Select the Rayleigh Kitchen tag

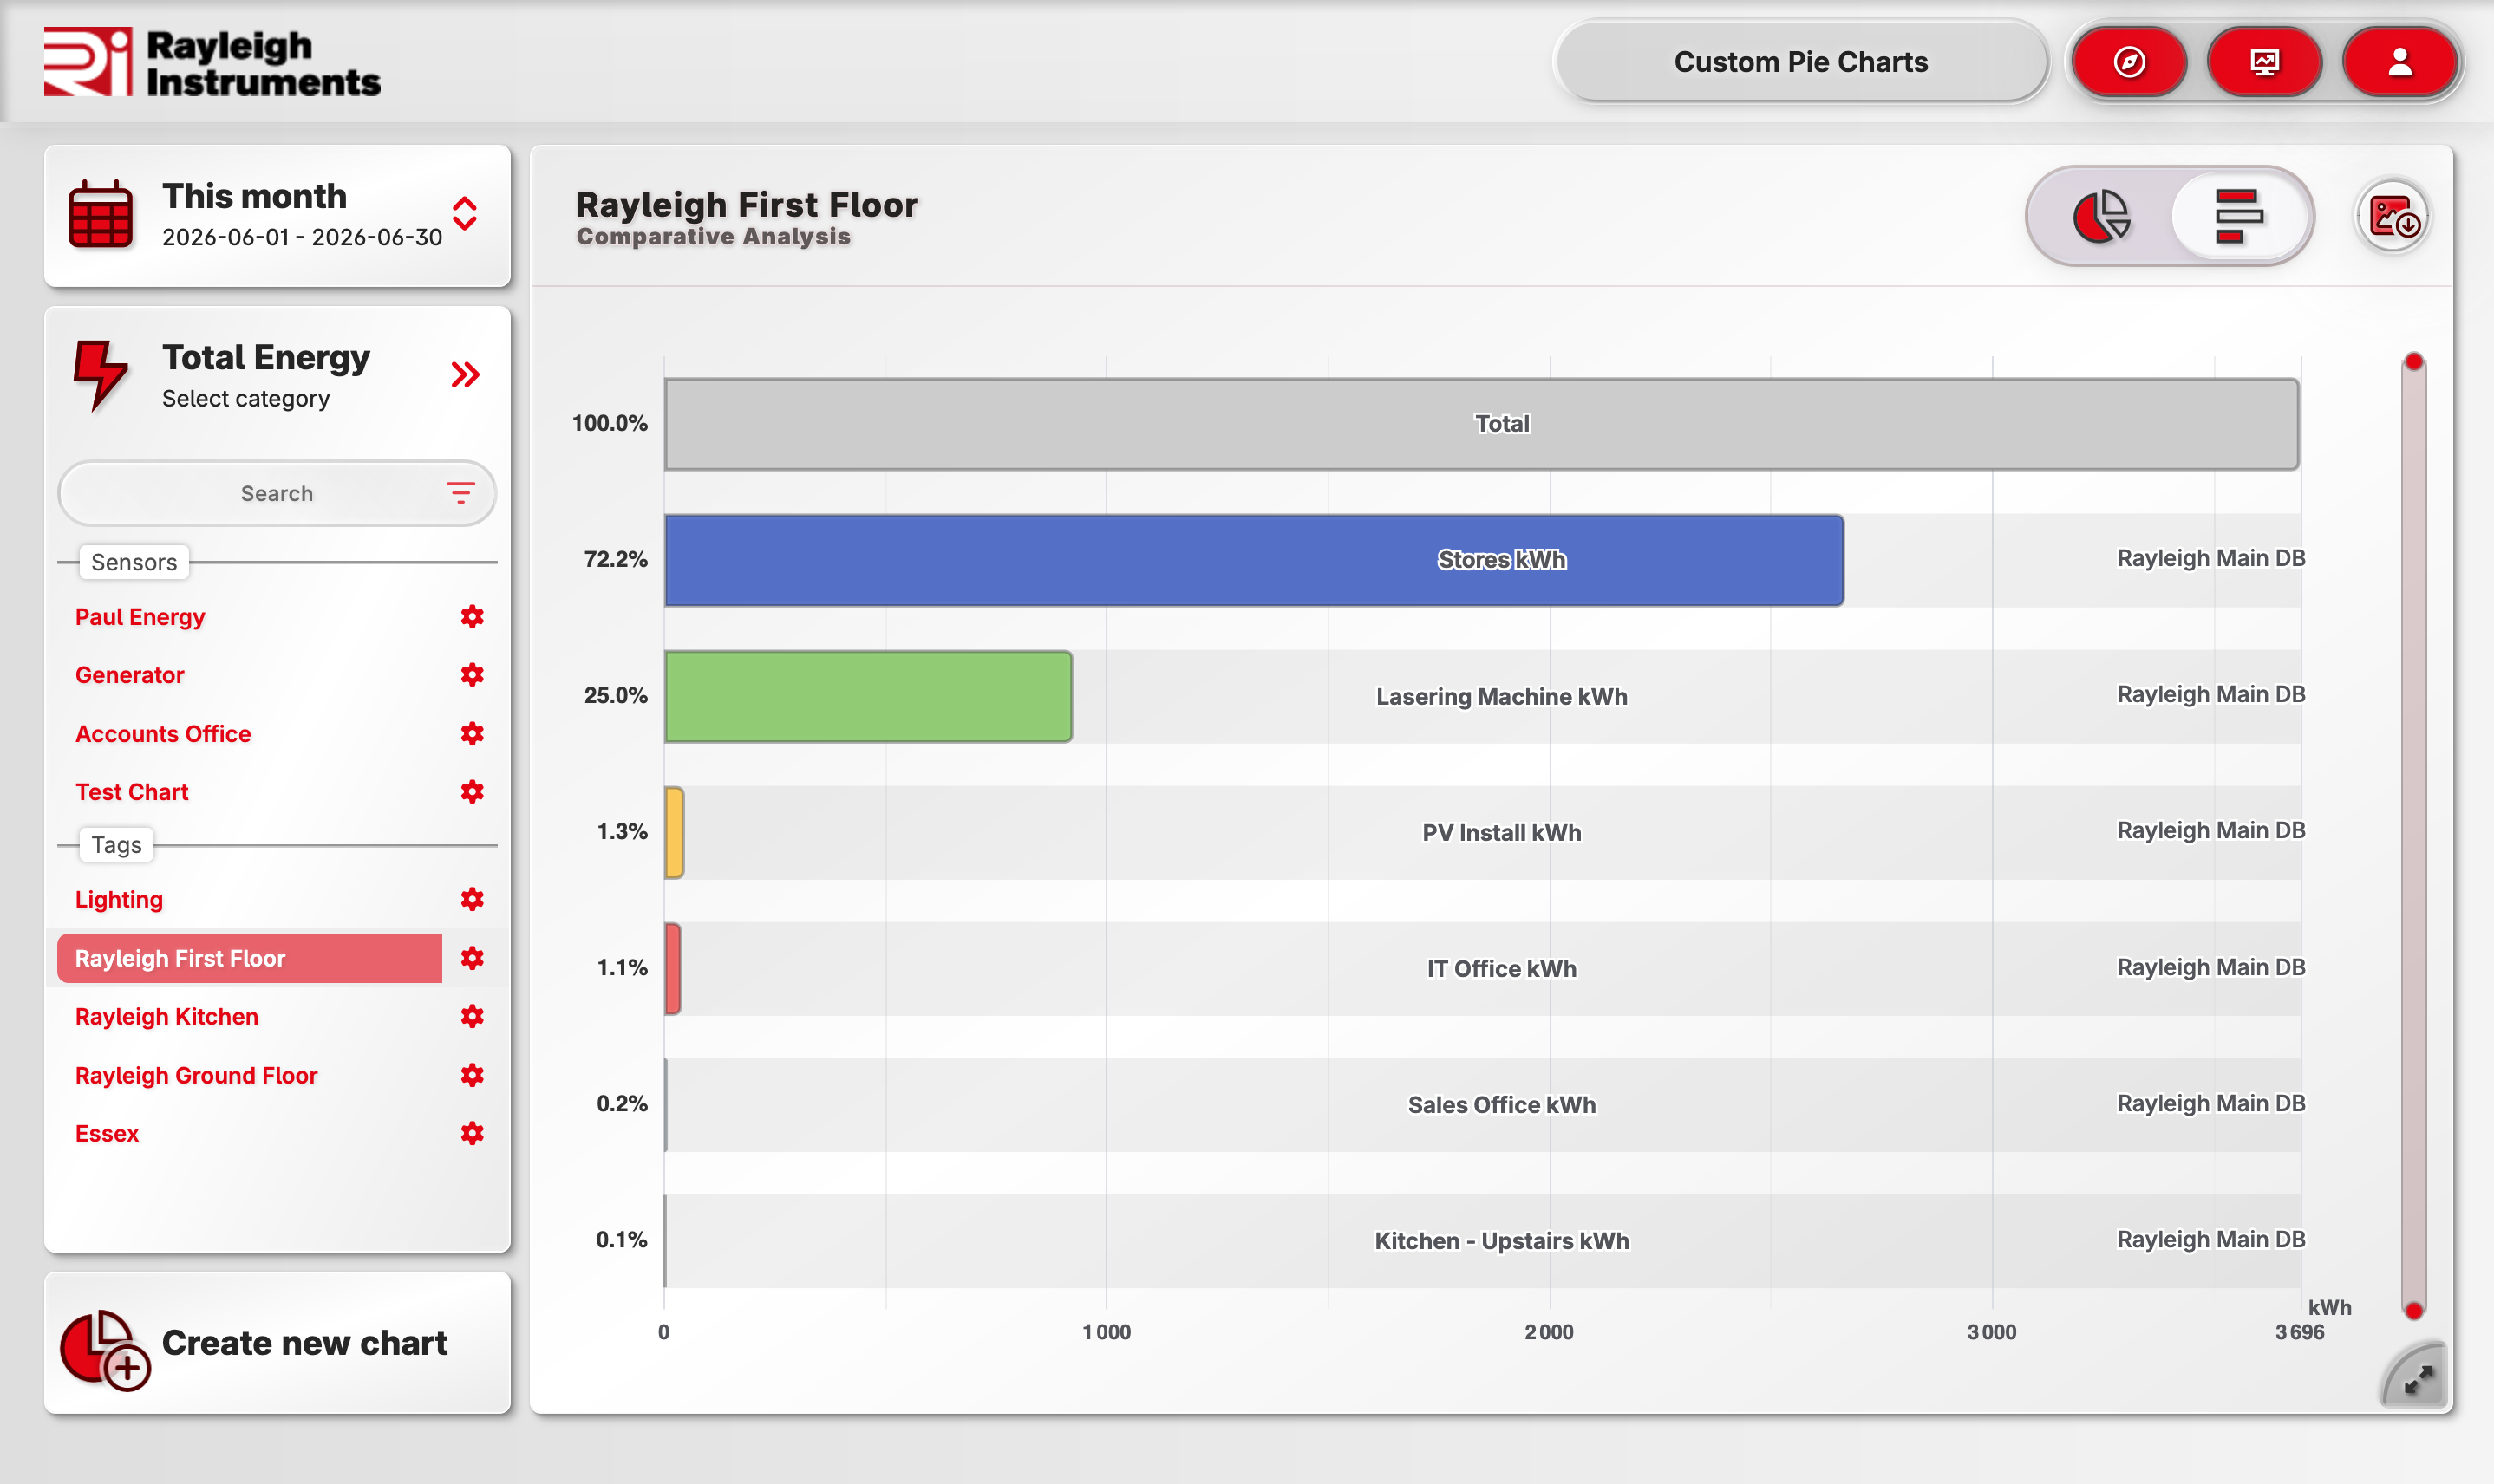point(167,1017)
